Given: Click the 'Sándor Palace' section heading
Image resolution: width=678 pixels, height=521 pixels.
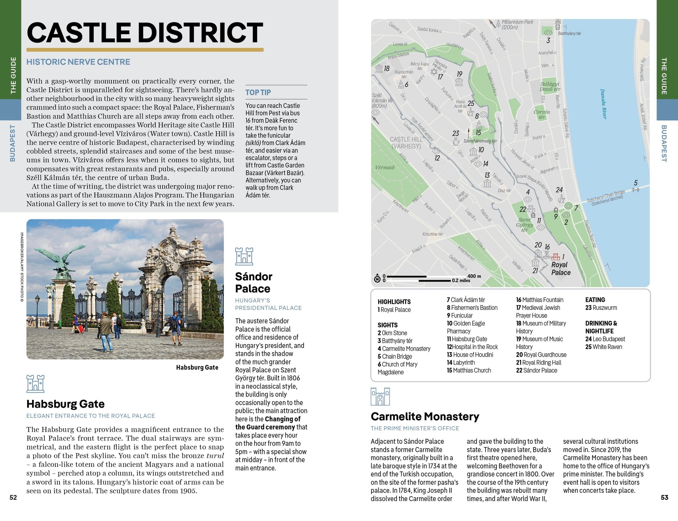Looking at the screenshot, I should pyautogui.click(x=253, y=283).
